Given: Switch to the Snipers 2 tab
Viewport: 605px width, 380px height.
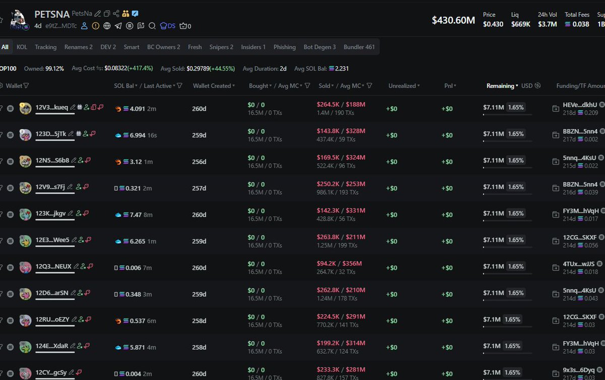Looking at the screenshot, I should tap(221, 47).
